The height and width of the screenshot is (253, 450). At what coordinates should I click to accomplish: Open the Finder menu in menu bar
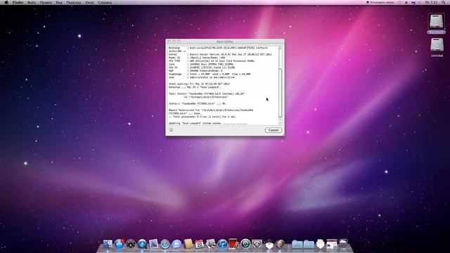pyautogui.click(x=18, y=2)
